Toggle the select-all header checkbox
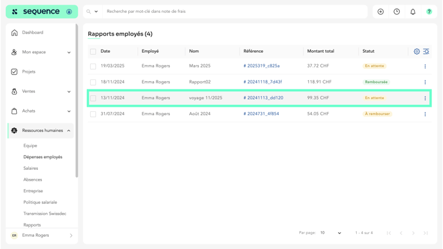The width and height of the screenshot is (443, 249). 93,51
